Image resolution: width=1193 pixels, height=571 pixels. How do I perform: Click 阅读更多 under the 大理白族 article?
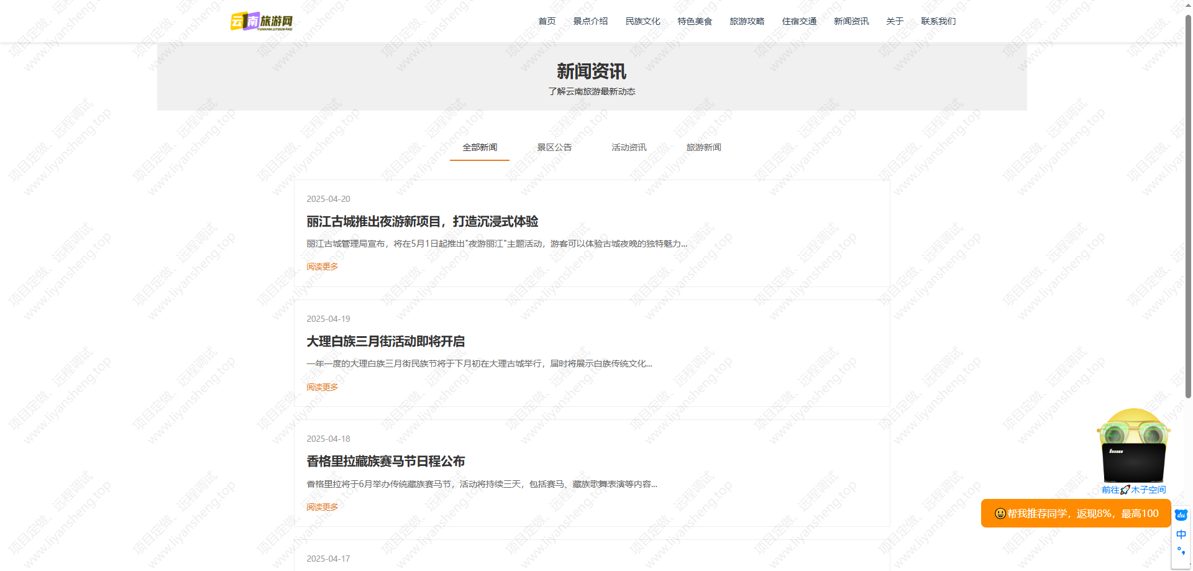tap(322, 387)
